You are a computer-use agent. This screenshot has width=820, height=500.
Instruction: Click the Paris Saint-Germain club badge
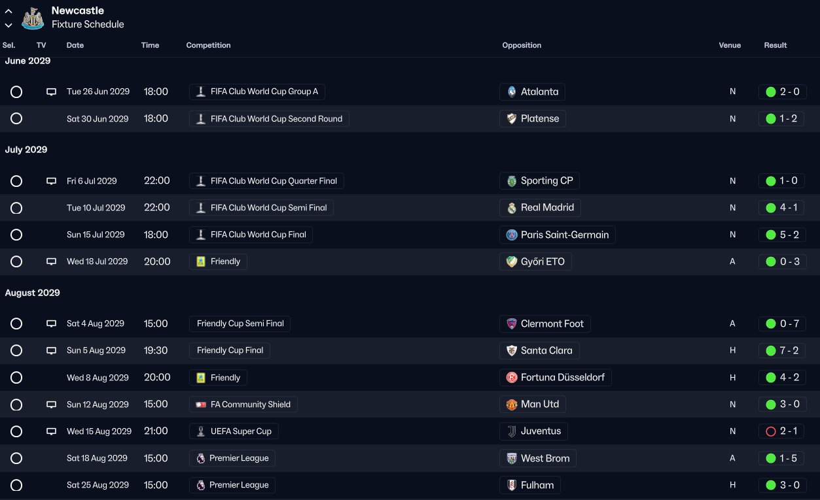click(x=512, y=235)
